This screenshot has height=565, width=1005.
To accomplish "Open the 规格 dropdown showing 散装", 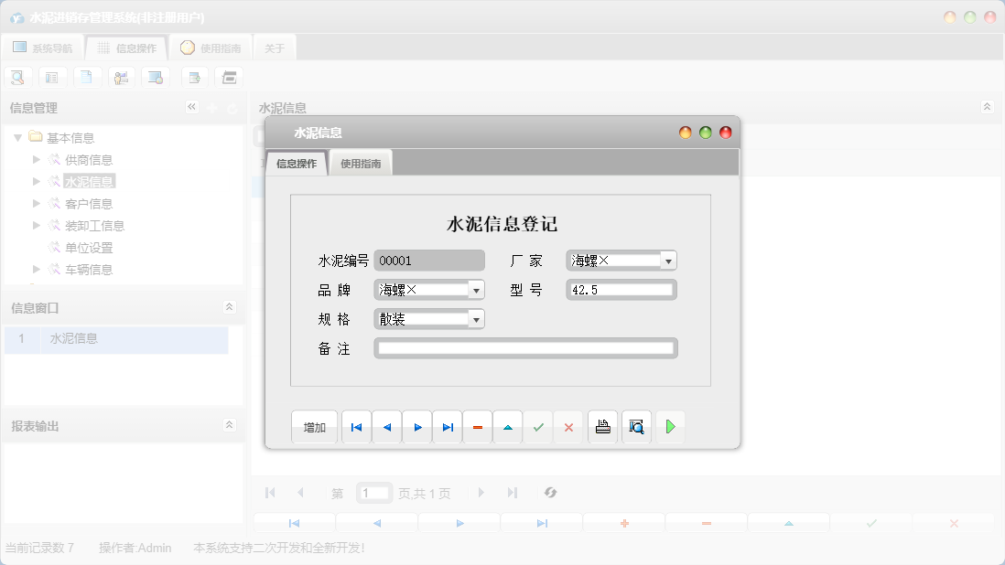I will coord(477,319).
